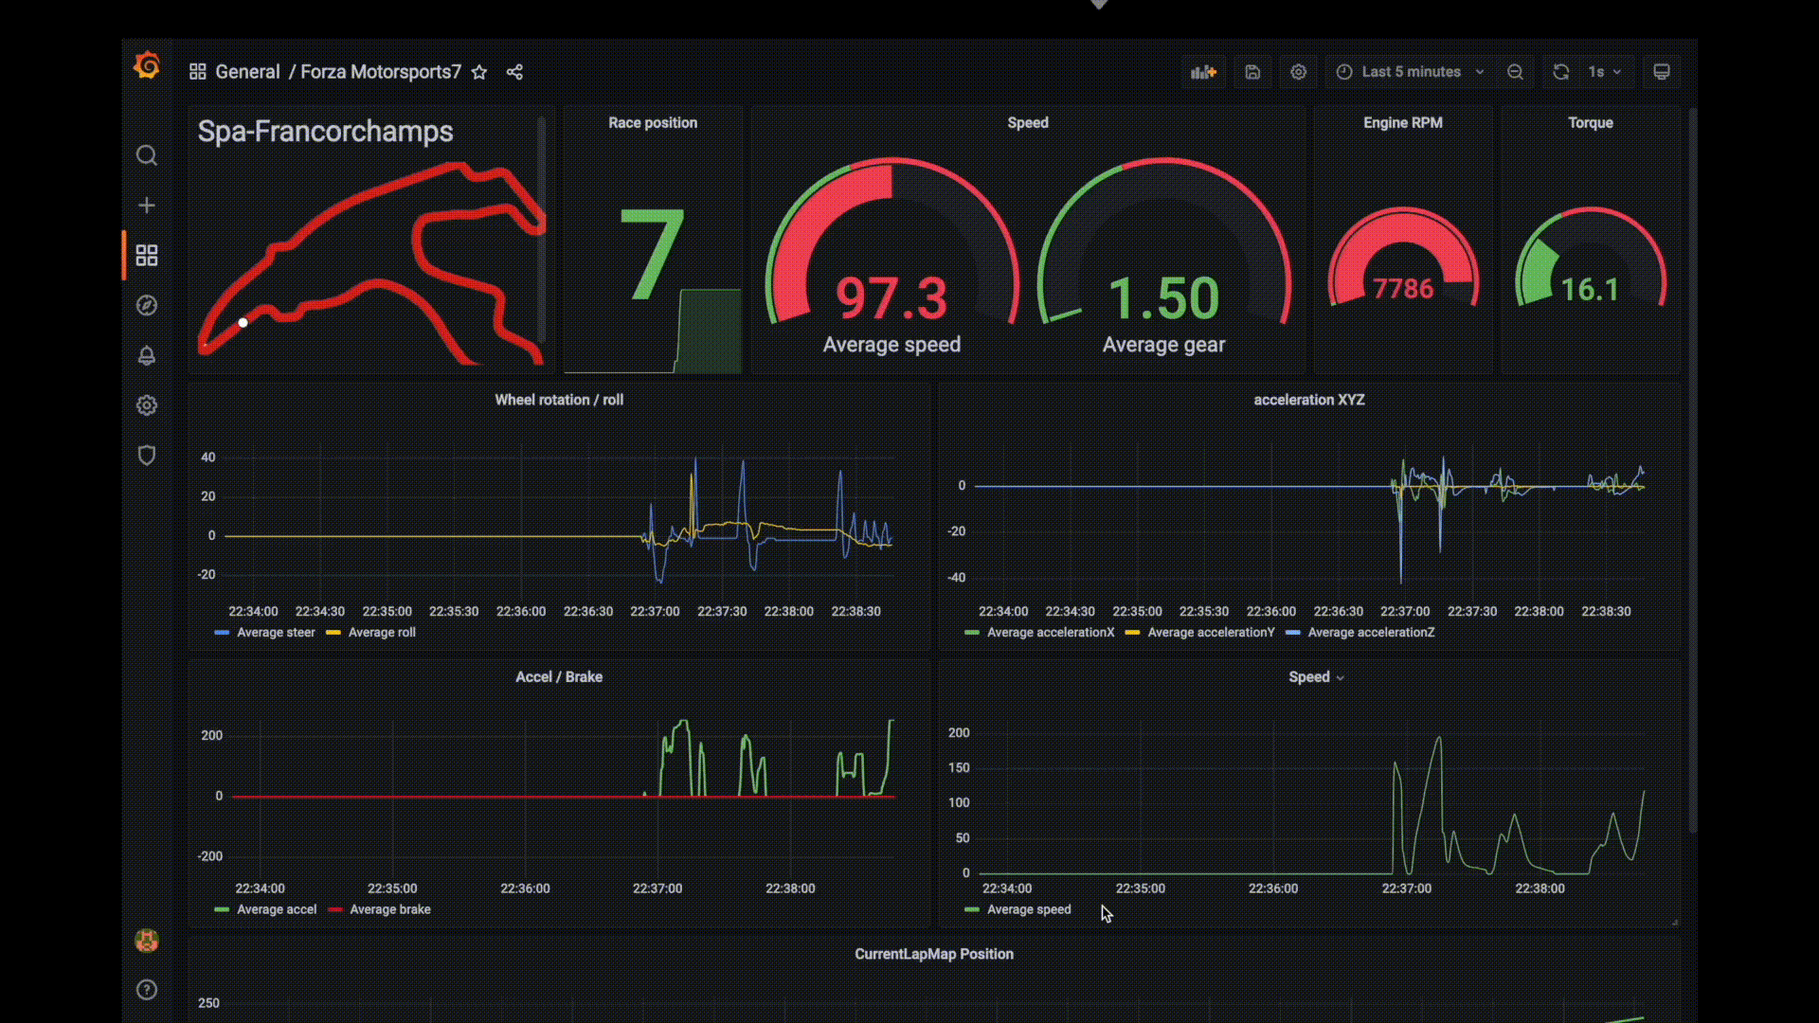Open the Server Admin shield icon
This screenshot has width=1819, height=1023.
click(x=147, y=456)
